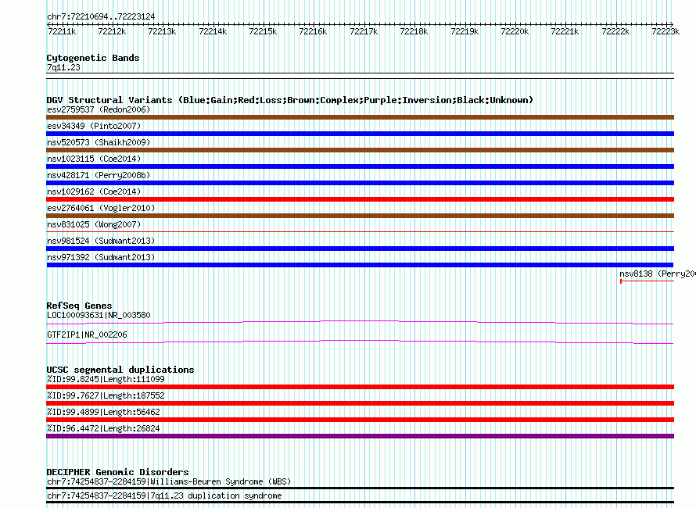The height and width of the screenshot is (508, 696).
Task: Click the 72213k ruler tick
Action: [162, 31]
